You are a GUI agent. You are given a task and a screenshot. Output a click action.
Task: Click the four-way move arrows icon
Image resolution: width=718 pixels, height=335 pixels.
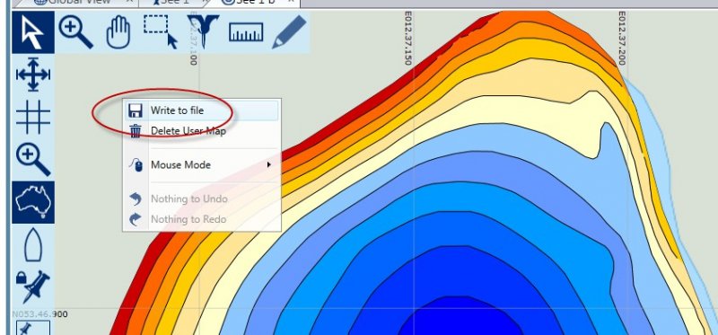tap(33, 75)
